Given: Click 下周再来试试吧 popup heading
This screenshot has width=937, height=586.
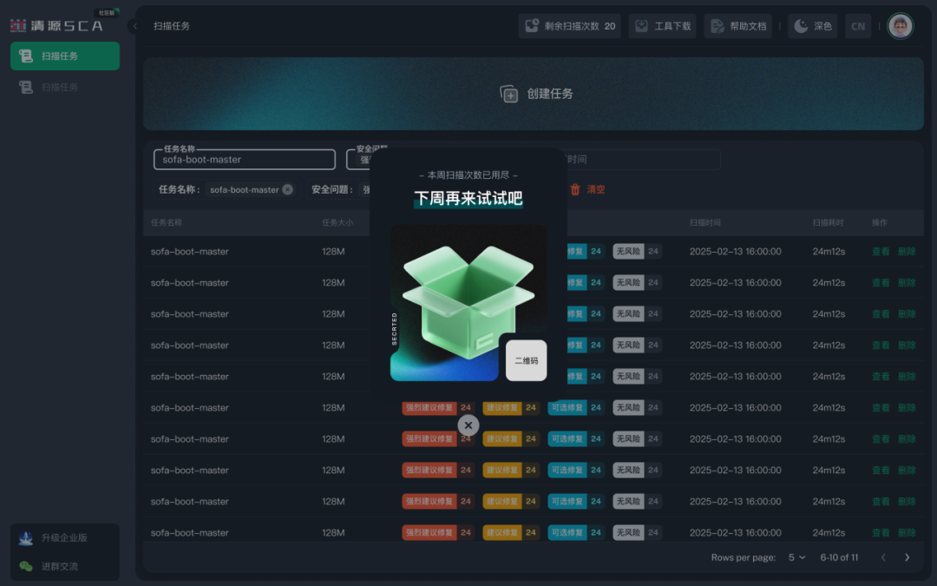Looking at the screenshot, I should pyautogui.click(x=468, y=198).
